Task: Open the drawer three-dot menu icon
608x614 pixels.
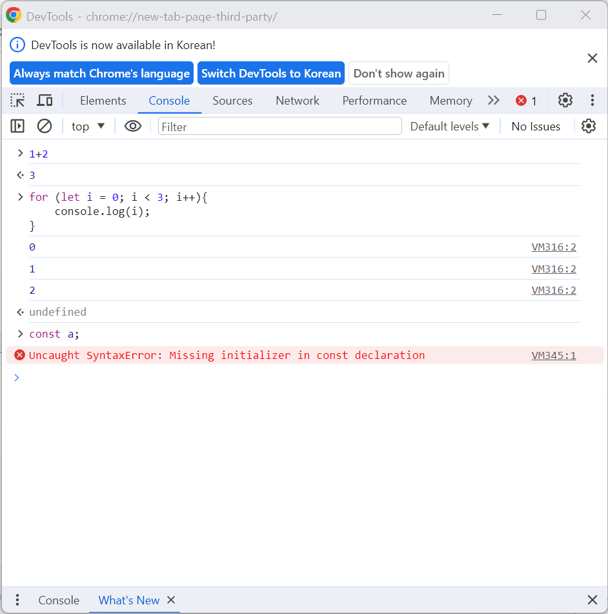Action: coord(17,600)
